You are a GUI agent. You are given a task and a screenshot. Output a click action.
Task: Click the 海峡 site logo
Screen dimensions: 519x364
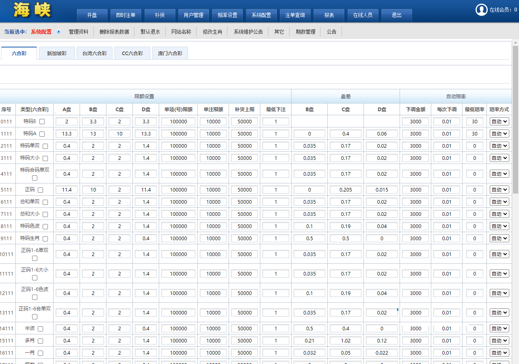coord(32,10)
